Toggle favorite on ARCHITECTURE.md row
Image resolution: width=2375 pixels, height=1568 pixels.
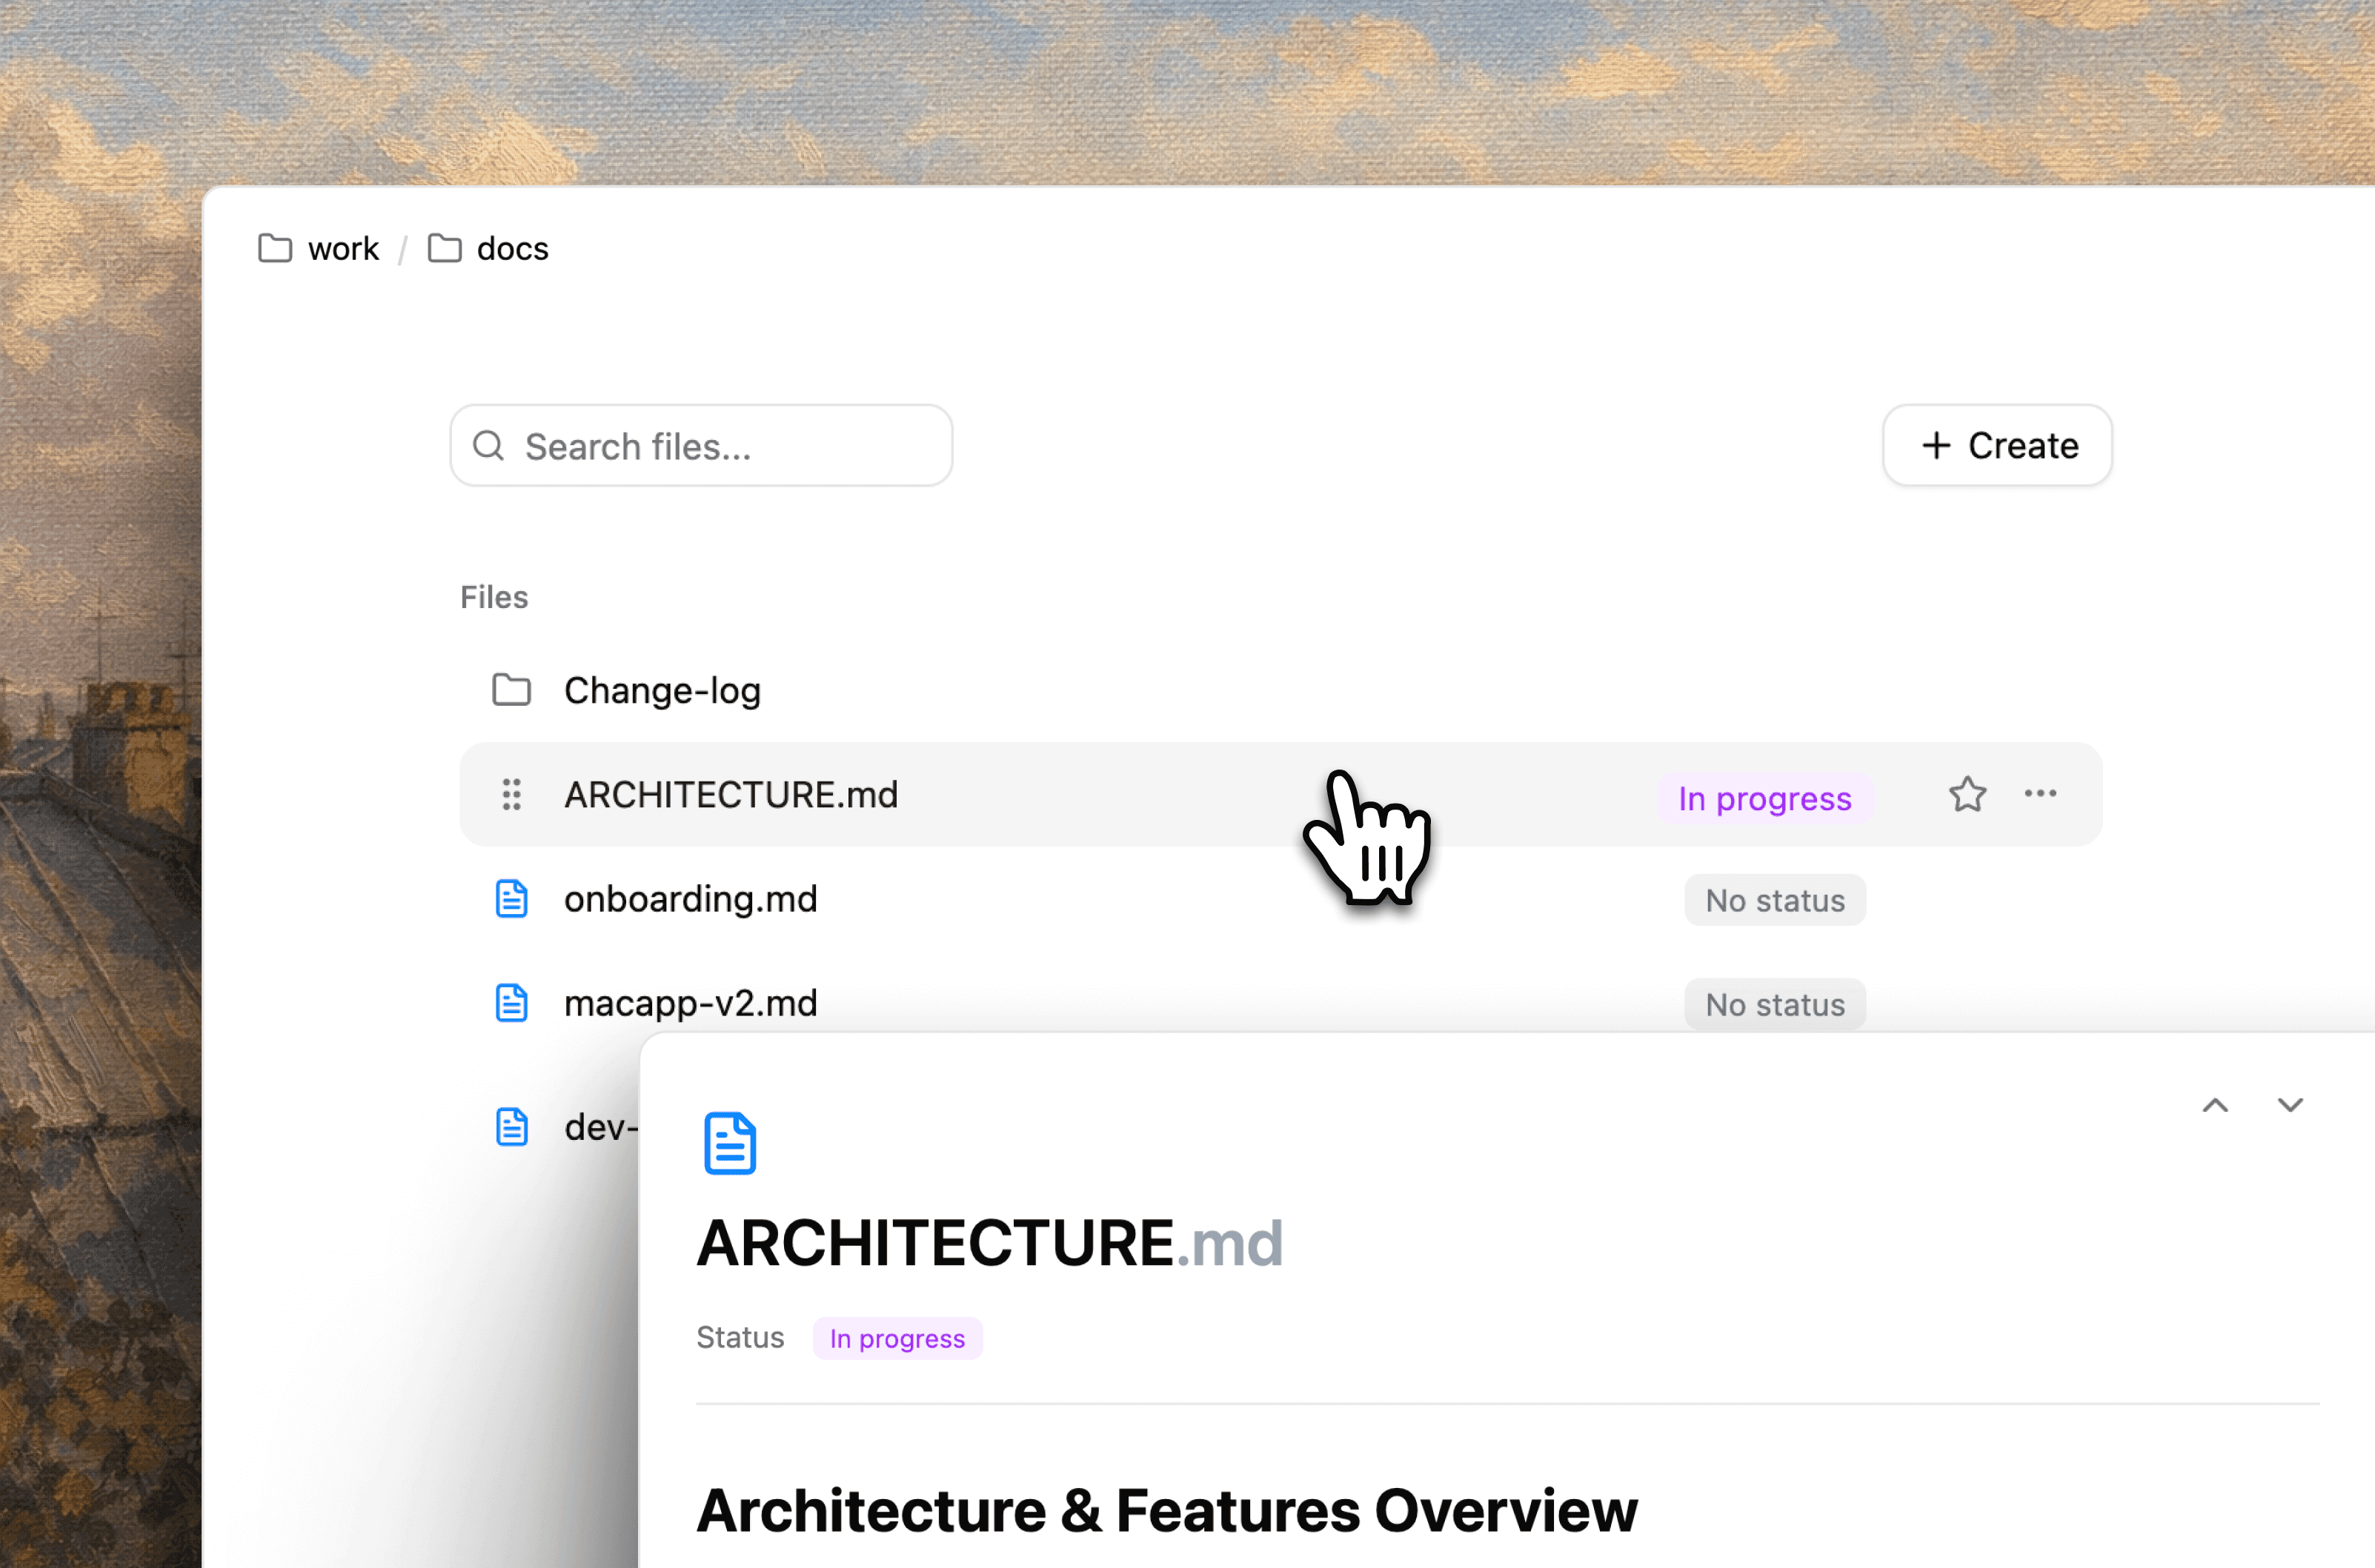[x=1967, y=794]
